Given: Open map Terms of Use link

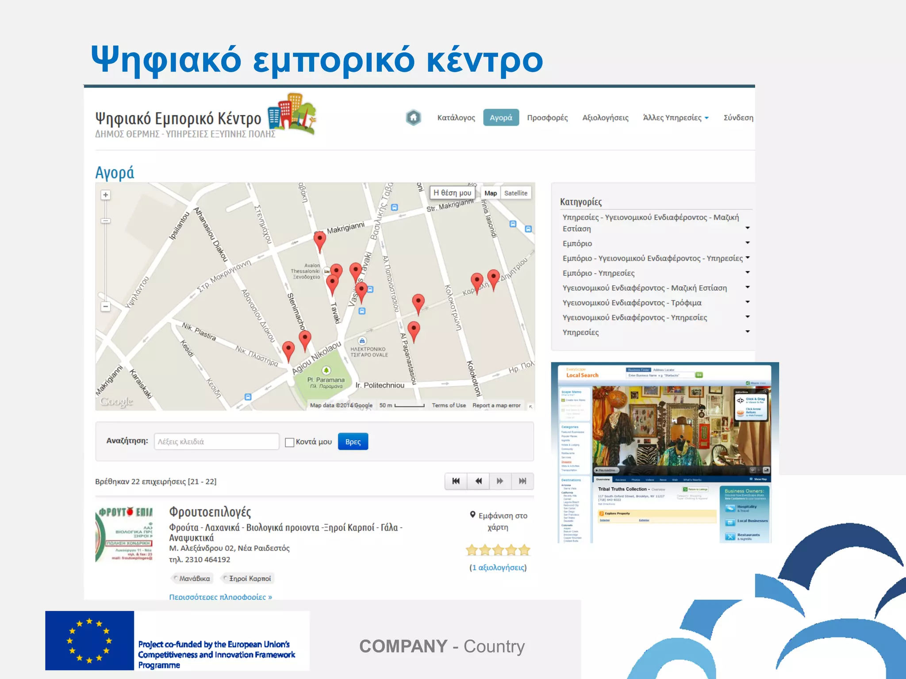Looking at the screenshot, I should pyautogui.click(x=449, y=405).
